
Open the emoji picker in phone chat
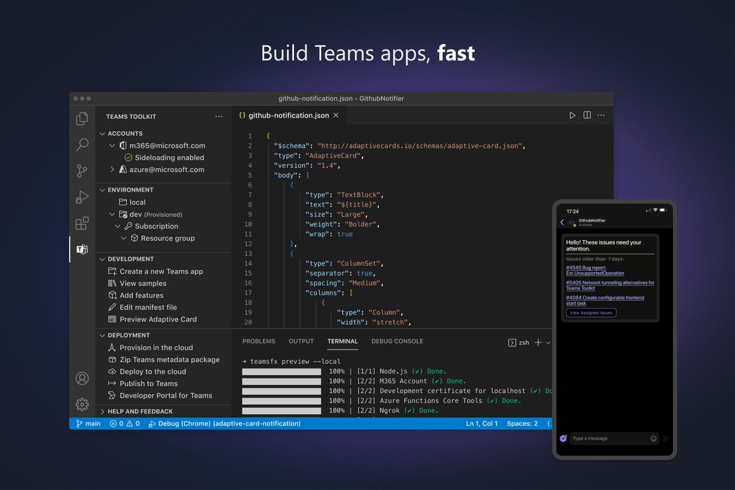654,439
